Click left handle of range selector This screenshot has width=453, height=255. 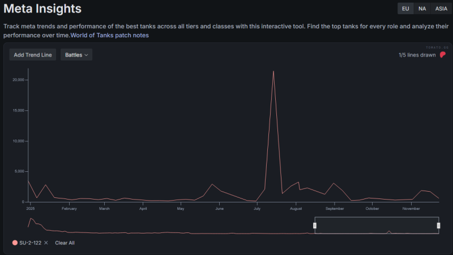[x=315, y=226]
